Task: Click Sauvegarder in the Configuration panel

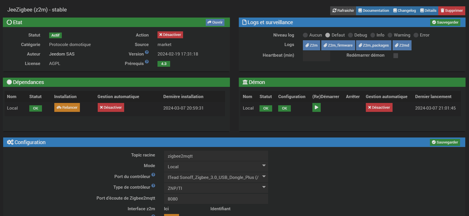Action: point(445,142)
